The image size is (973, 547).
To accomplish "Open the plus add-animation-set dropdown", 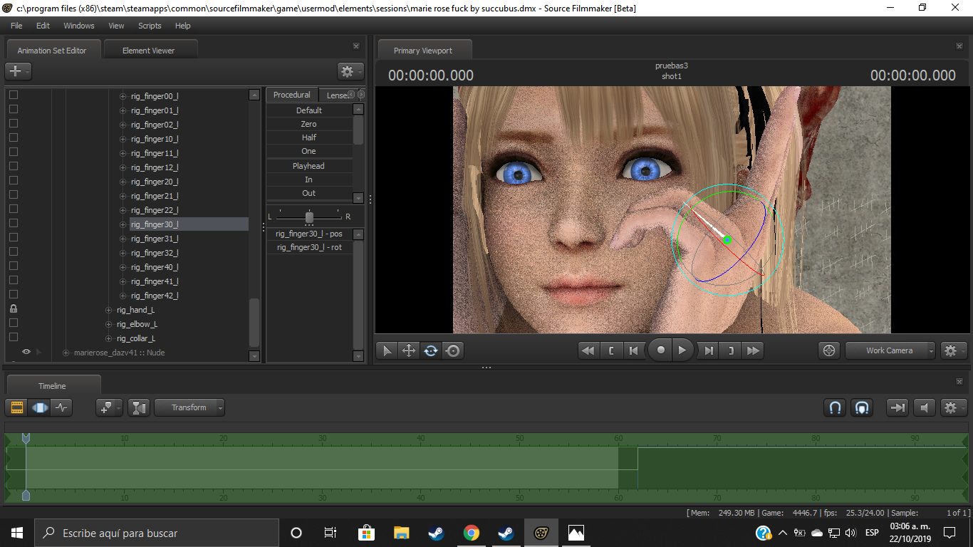I will point(18,71).
